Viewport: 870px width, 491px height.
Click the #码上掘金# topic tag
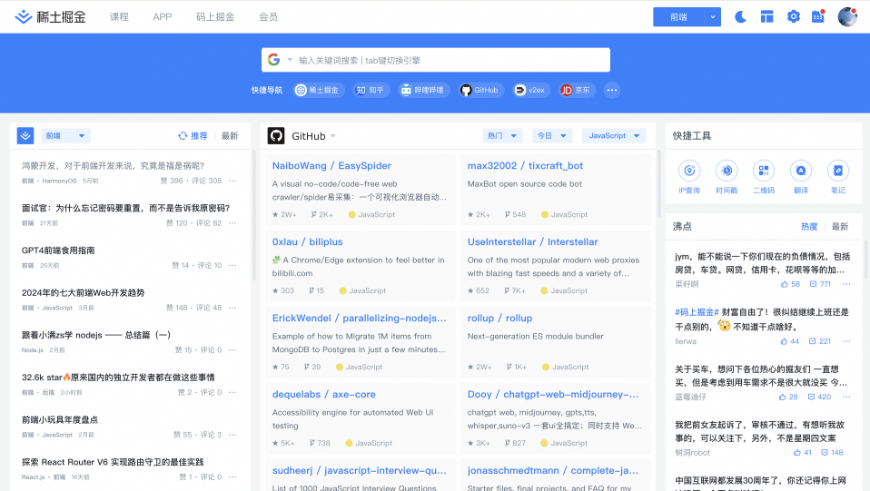(x=697, y=312)
